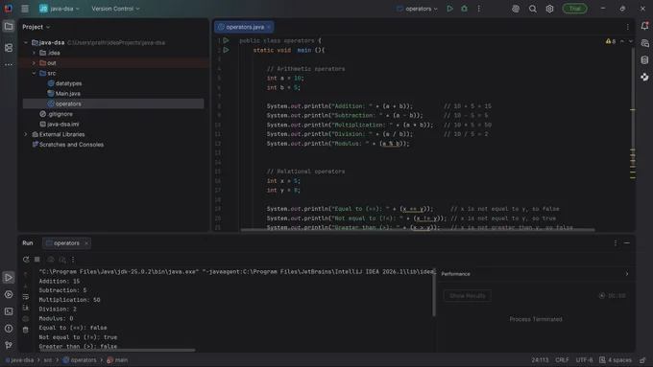Image resolution: width=653 pixels, height=367 pixels.
Task: Stop the running process
Action: tap(37, 260)
